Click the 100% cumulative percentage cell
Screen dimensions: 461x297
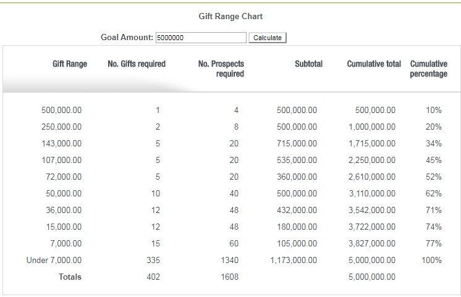point(431,260)
